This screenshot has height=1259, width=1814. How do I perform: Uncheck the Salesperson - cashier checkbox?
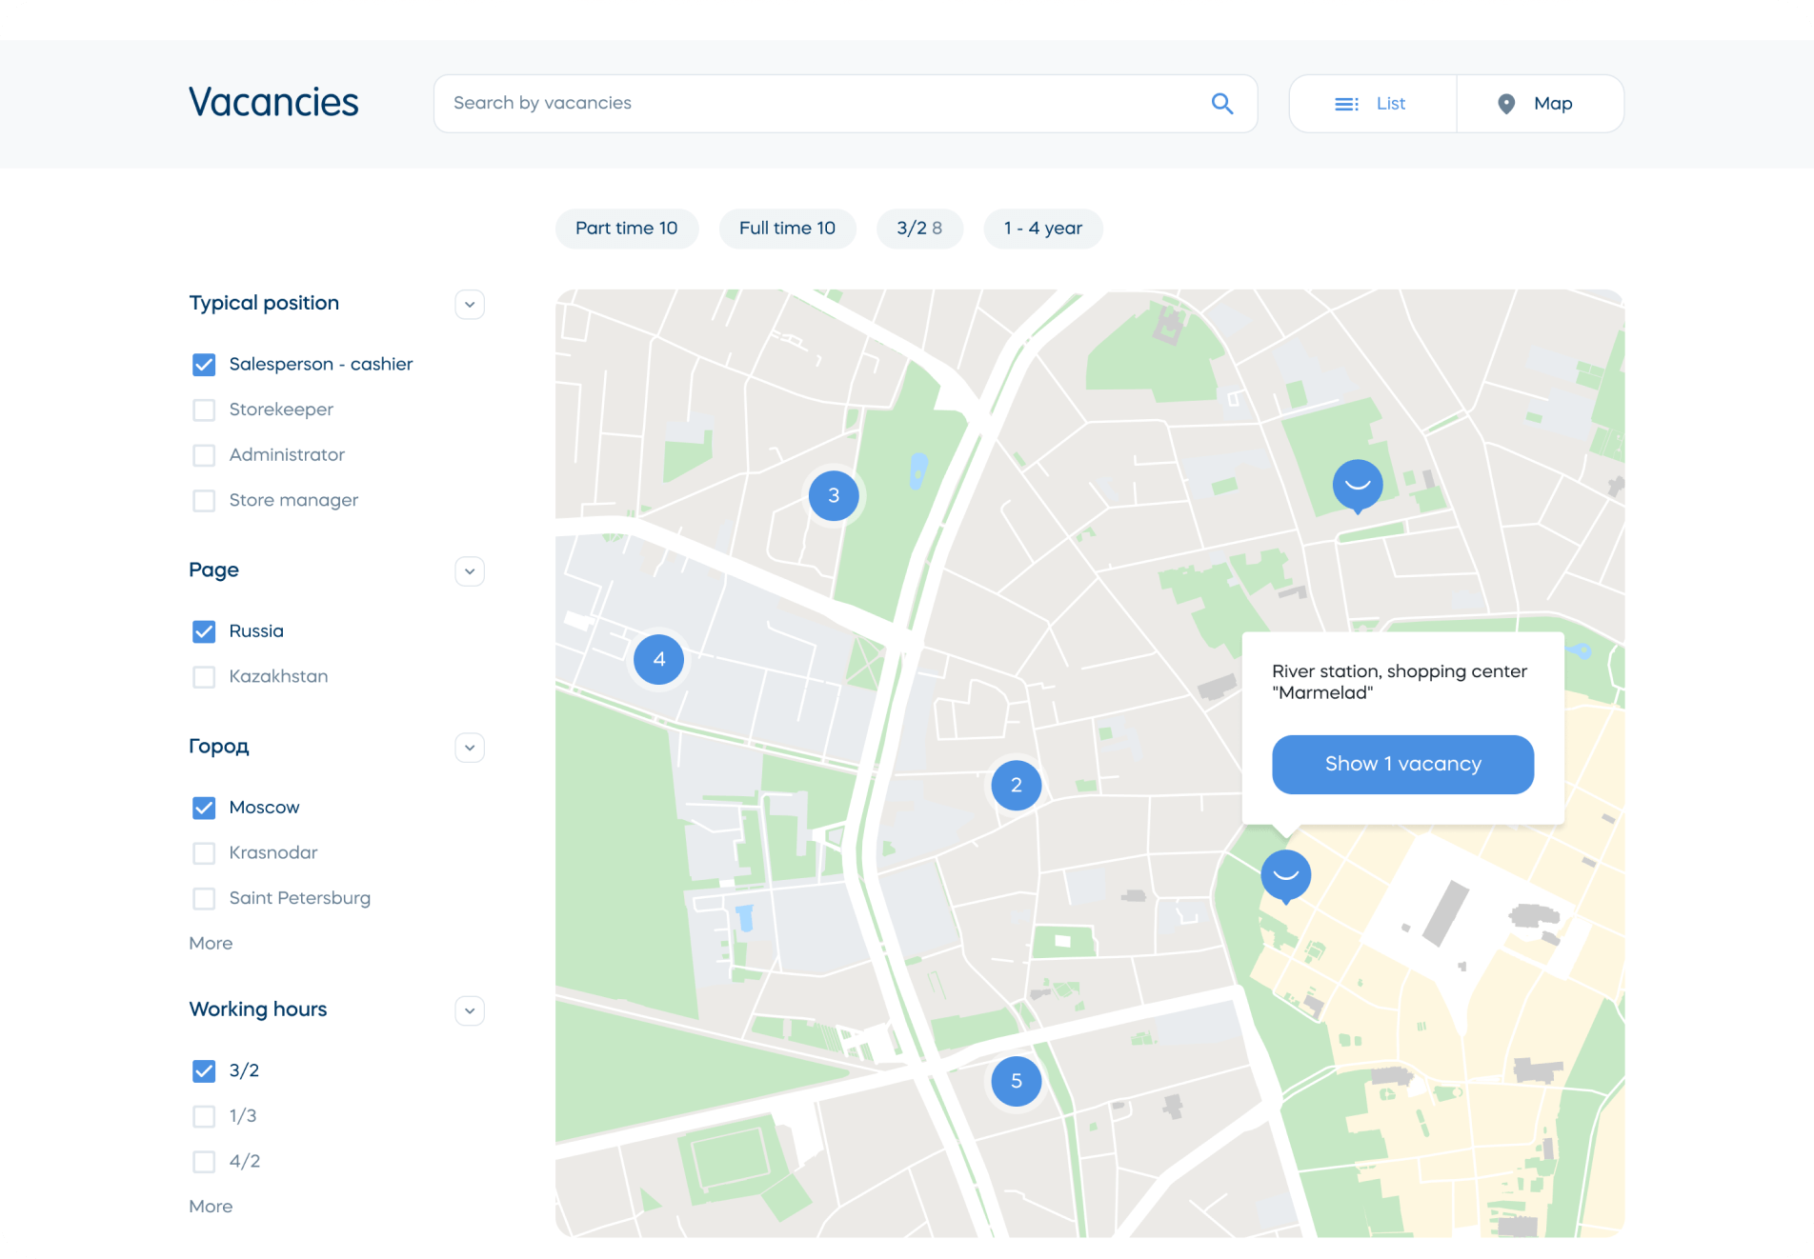204,365
